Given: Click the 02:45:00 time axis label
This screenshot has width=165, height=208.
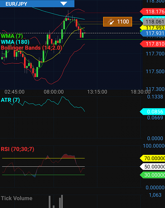Looking at the screenshot, I should coord(14,92).
